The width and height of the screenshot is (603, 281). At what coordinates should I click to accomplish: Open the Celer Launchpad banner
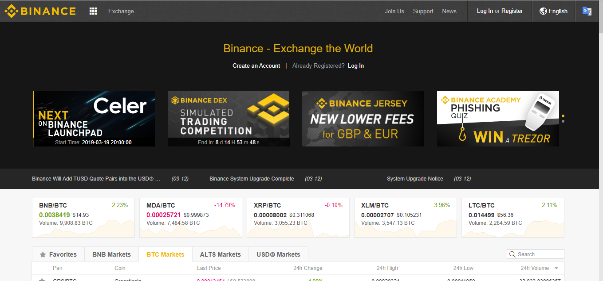point(94,119)
